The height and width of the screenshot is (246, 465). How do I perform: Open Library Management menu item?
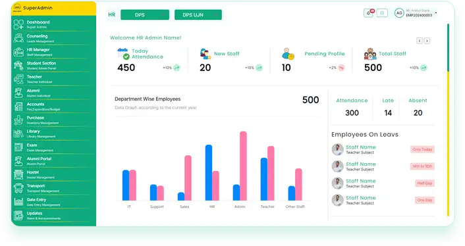click(53, 134)
